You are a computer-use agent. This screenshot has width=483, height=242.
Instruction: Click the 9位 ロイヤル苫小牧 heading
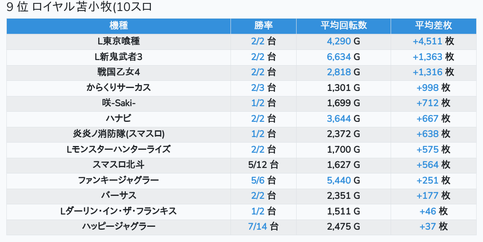(x=79, y=7)
